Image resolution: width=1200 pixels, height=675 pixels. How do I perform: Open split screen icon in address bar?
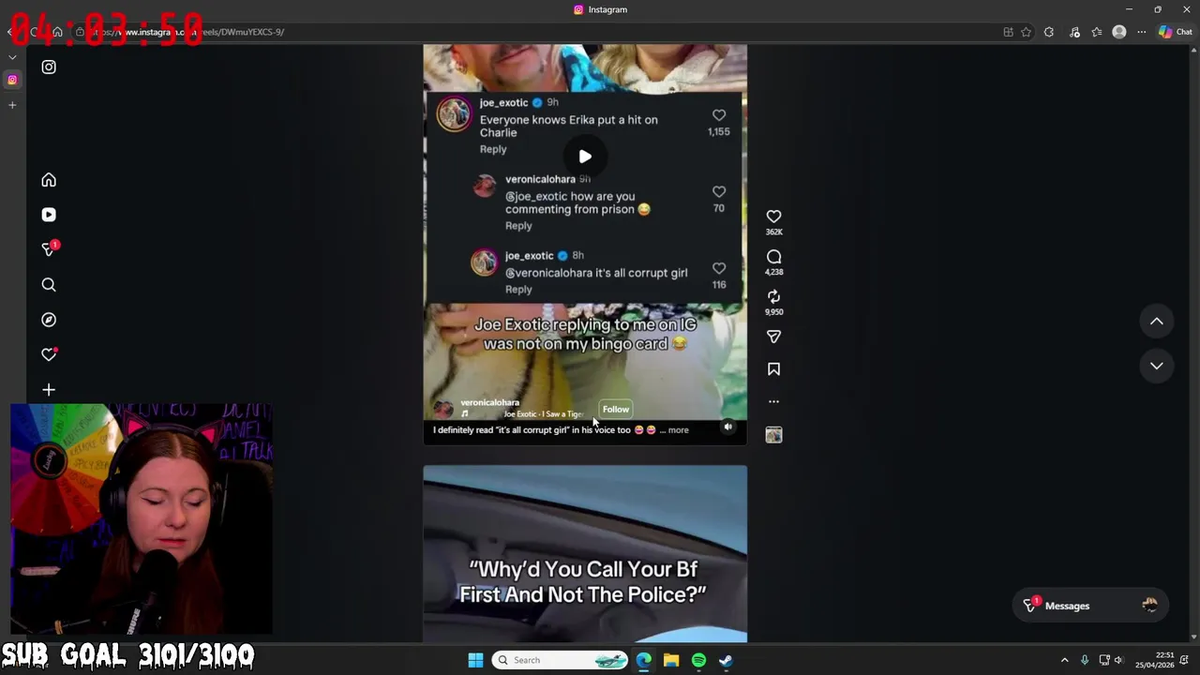tap(1008, 32)
